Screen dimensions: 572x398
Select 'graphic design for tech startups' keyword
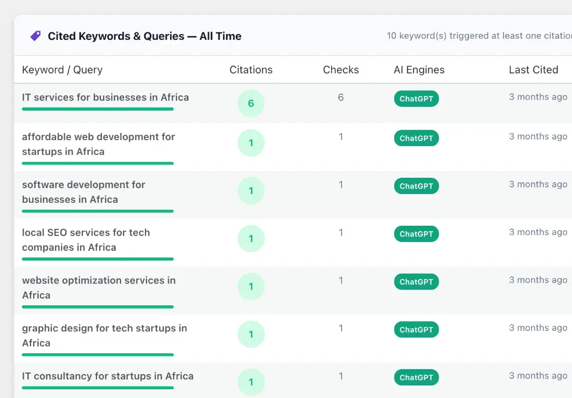pyautogui.click(x=105, y=335)
